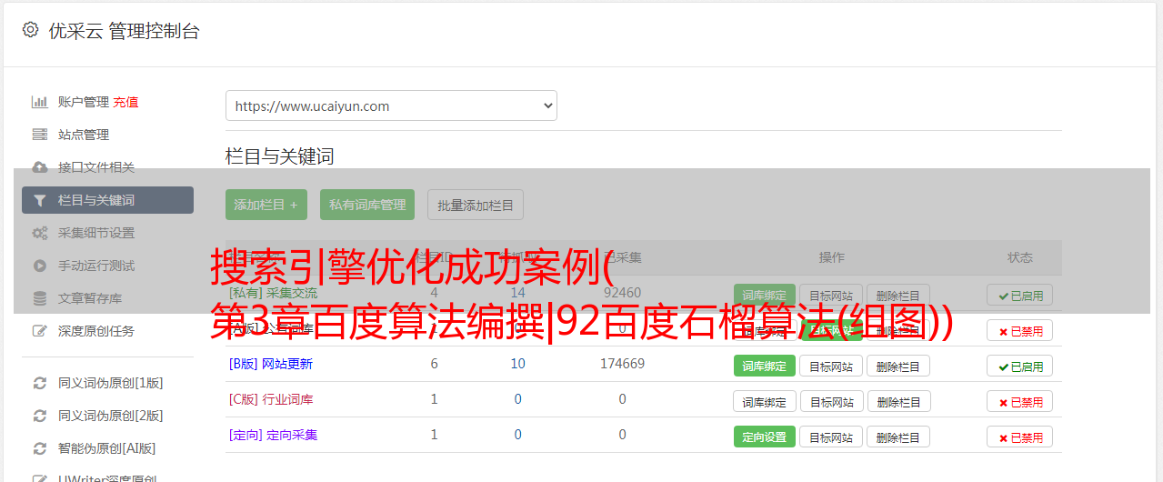Click 目标网站 in the 行业词库 row
The height and width of the screenshot is (482, 1163).
831,402
